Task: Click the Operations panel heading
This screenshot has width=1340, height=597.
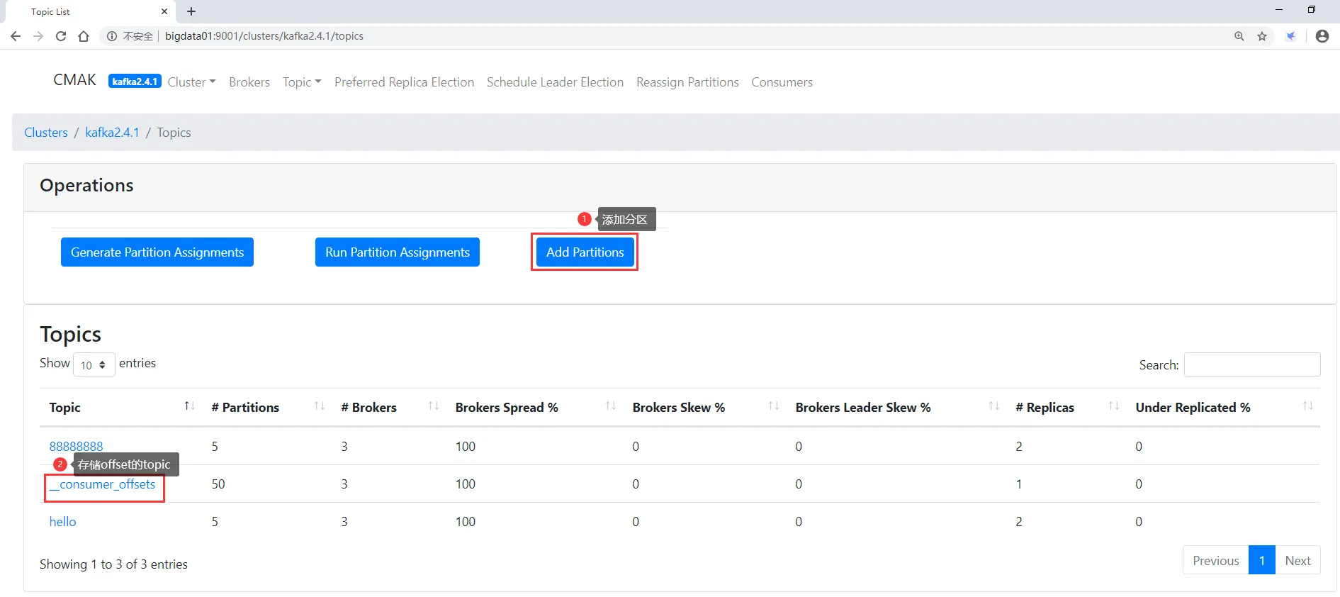Action: [x=86, y=185]
